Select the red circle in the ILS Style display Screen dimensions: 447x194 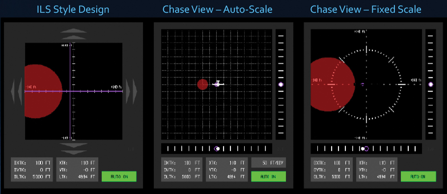(x=43, y=91)
